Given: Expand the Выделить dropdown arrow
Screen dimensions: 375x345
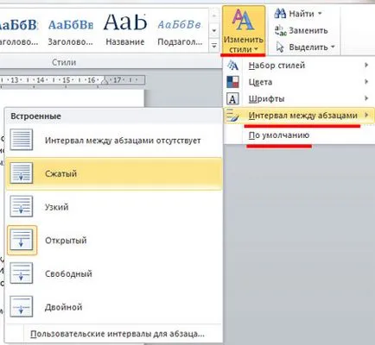Looking at the screenshot, I should coord(333,47).
